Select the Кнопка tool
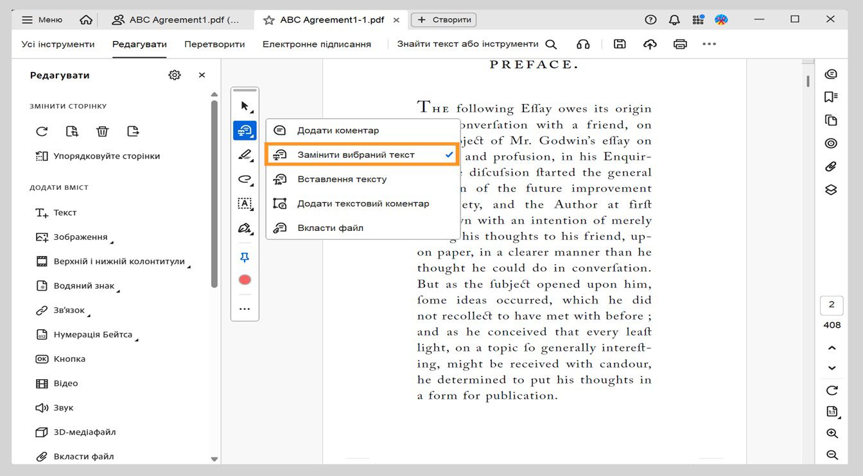 [x=60, y=359]
